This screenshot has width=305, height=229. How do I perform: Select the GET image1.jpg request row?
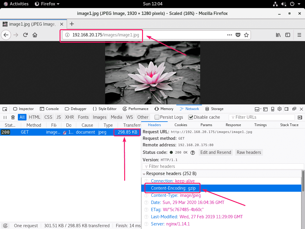pos(70,132)
